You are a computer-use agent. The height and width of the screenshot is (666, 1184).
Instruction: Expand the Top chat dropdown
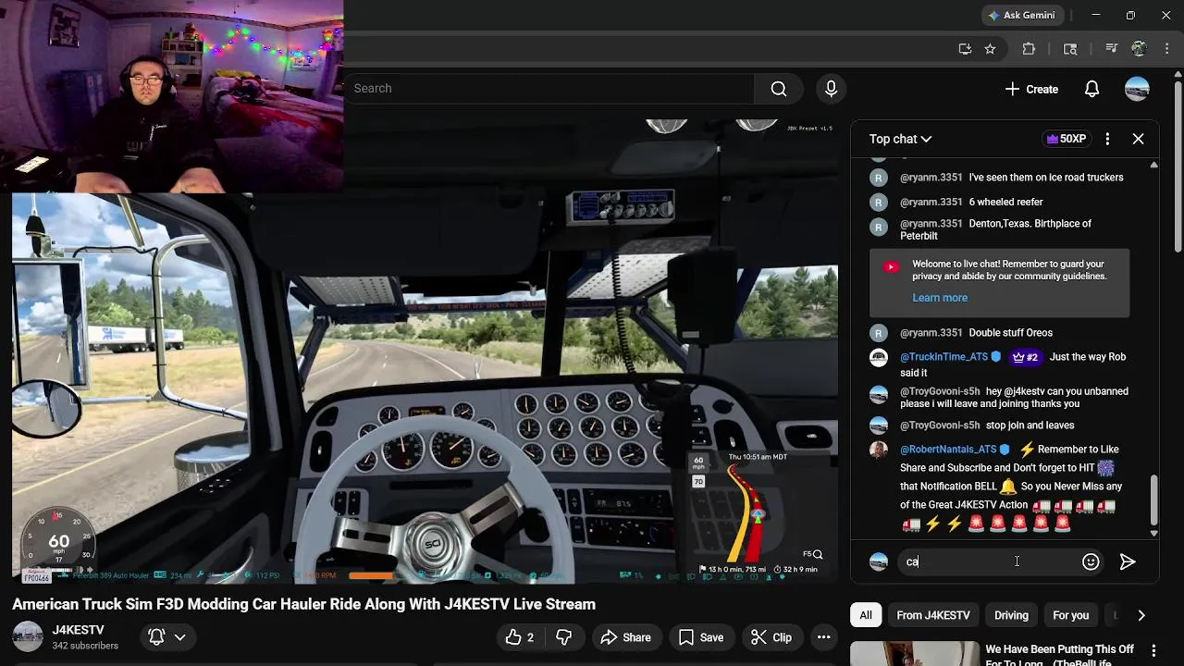pyautogui.click(x=900, y=139)
